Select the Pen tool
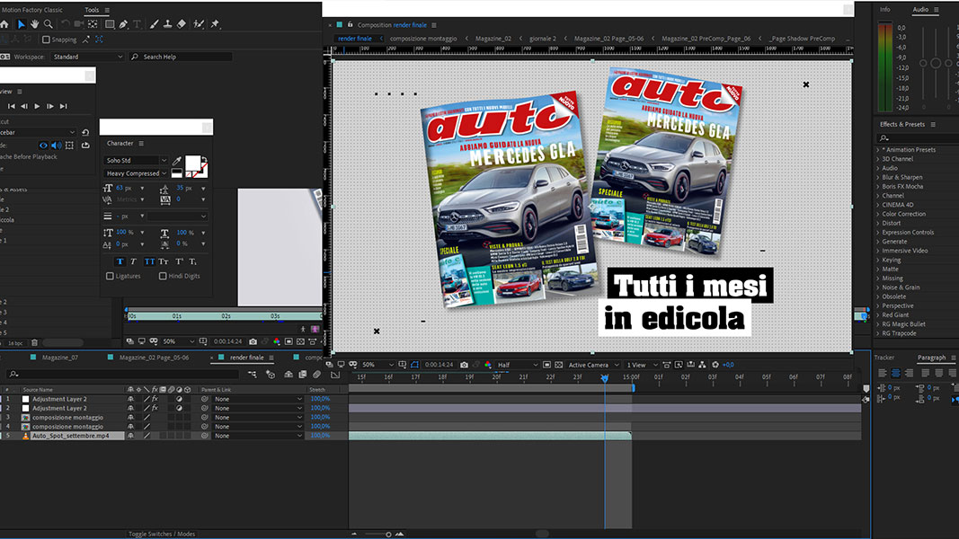The height and width of the screenshot is (539, 959). (123, 24)
